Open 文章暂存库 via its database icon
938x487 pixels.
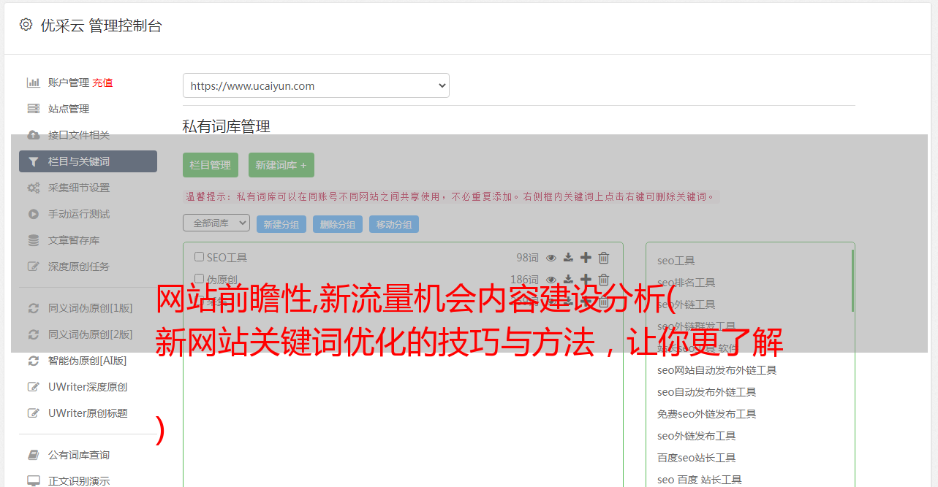pyautogui.click(x=33, y=240)
